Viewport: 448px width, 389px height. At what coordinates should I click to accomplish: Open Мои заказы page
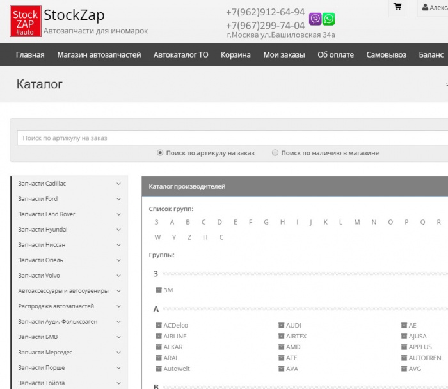click(284, 54)
